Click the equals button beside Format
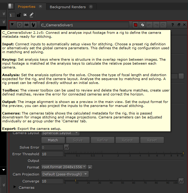The width and height of the screenshot is (188, 193). tap(90, 167)
